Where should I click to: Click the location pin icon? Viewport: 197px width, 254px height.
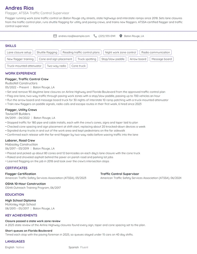(x=121, y=36)
